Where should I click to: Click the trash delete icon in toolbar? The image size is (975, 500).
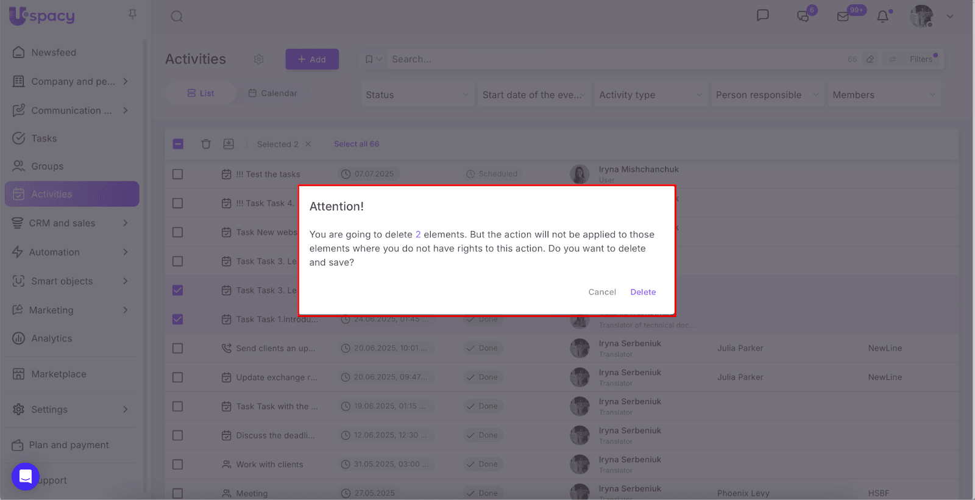(206, 144)
